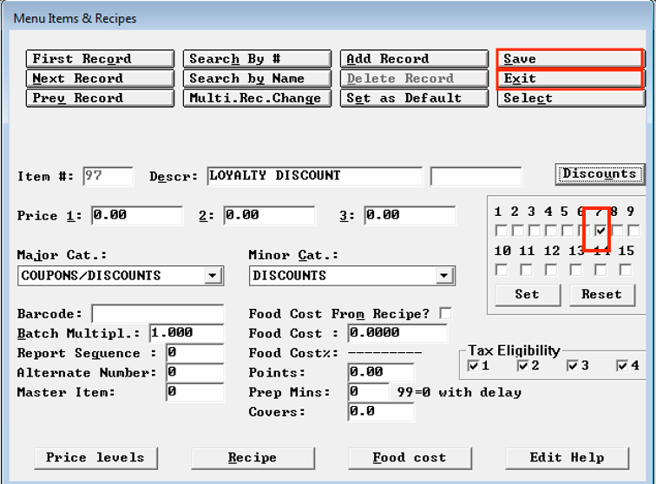The width and height of the screenshot is (656, 484).
Task: Toggle discount checkbox 14
Action: pos(600,271)
